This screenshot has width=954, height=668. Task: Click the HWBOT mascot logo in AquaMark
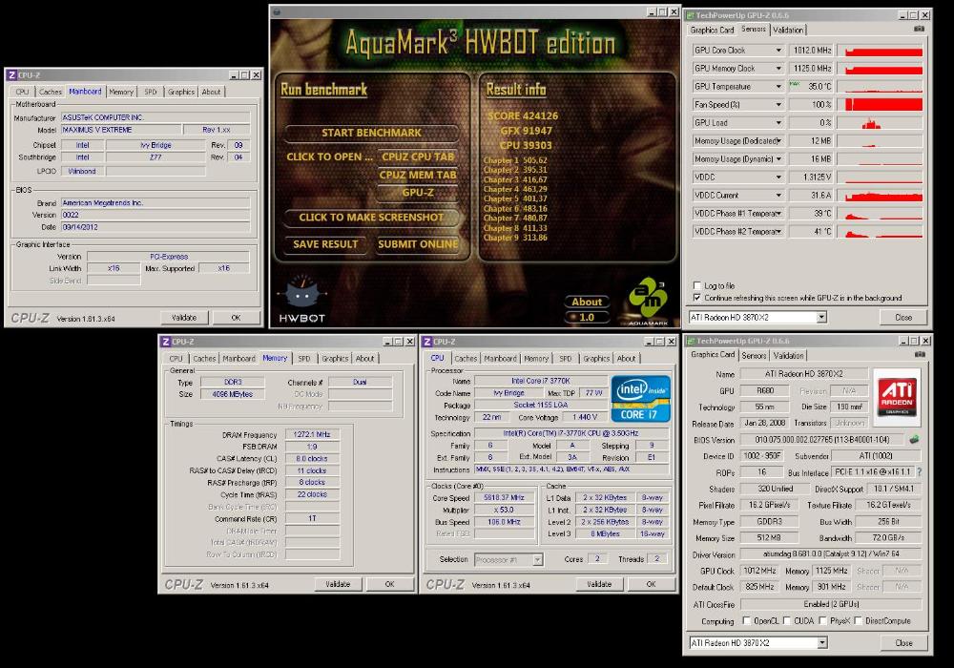301,300
